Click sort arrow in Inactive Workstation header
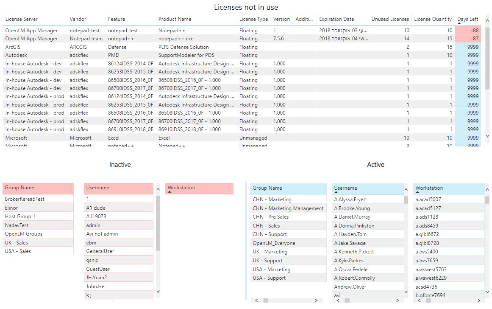The image size is (492, 309). click(x=170, y=192)
